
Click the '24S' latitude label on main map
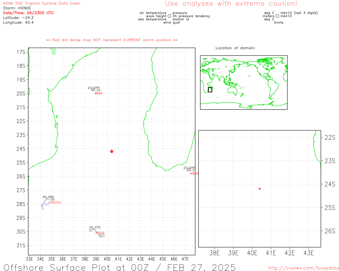(x=21, y=149)
